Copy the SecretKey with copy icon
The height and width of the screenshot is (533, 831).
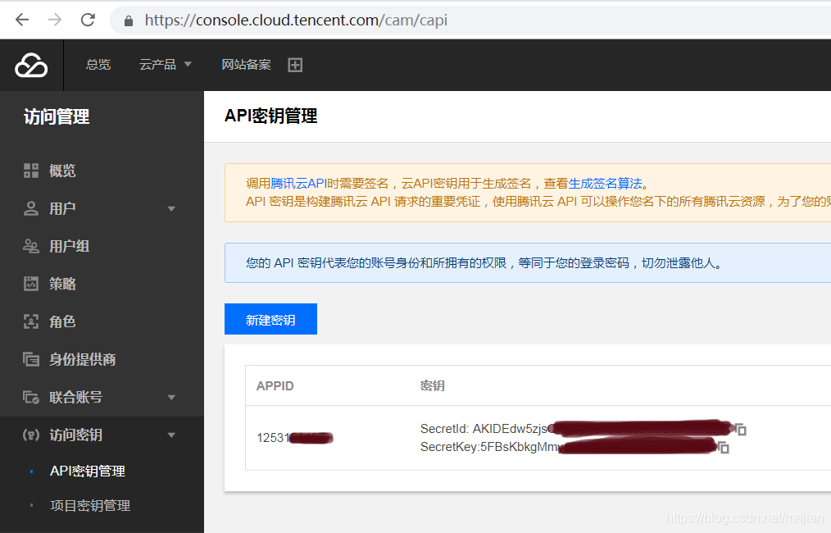[724, 449]
